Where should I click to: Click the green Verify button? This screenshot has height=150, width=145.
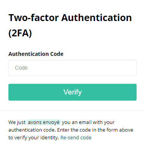[x=72, y=92]
